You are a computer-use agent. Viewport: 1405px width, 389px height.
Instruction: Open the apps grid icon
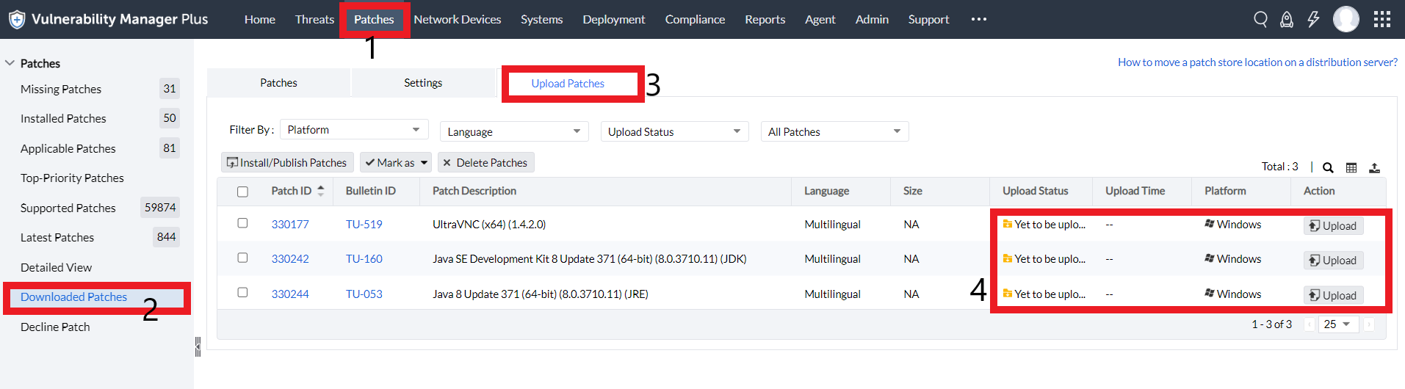(1382, 19)
